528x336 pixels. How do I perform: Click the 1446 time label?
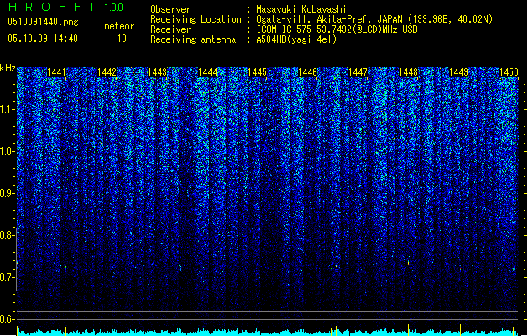pos(307,72)
